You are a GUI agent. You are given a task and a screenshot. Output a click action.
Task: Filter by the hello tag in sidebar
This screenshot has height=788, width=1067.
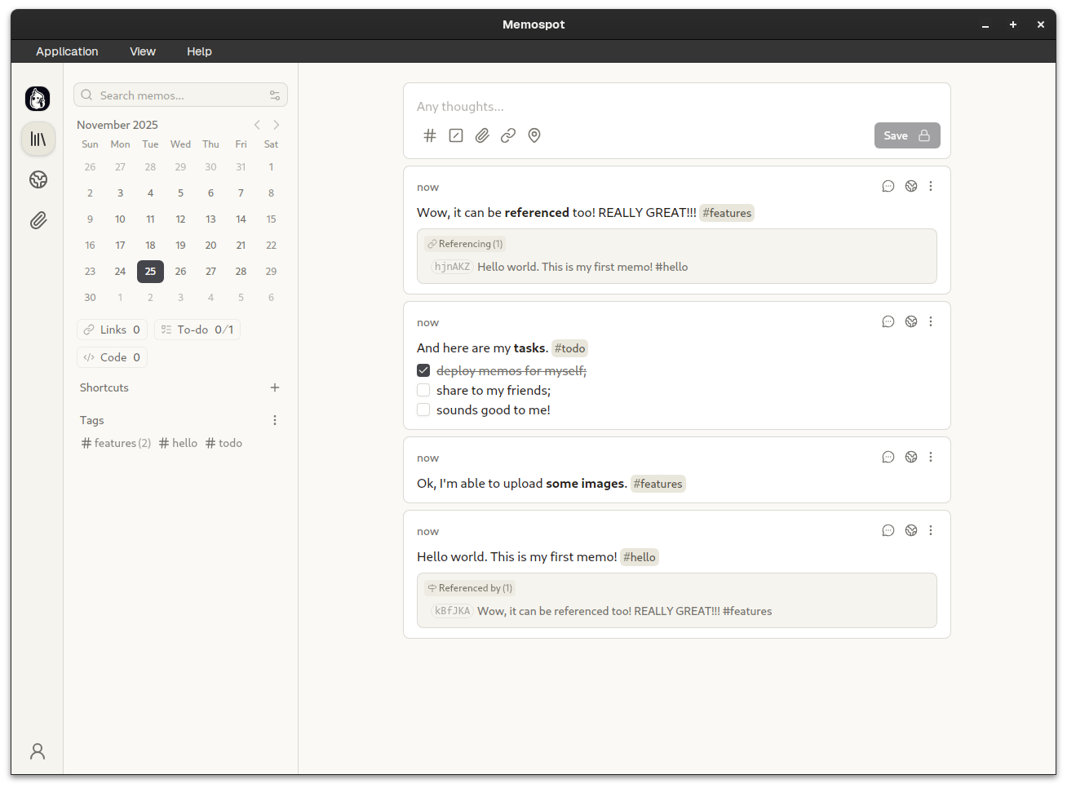178,443
